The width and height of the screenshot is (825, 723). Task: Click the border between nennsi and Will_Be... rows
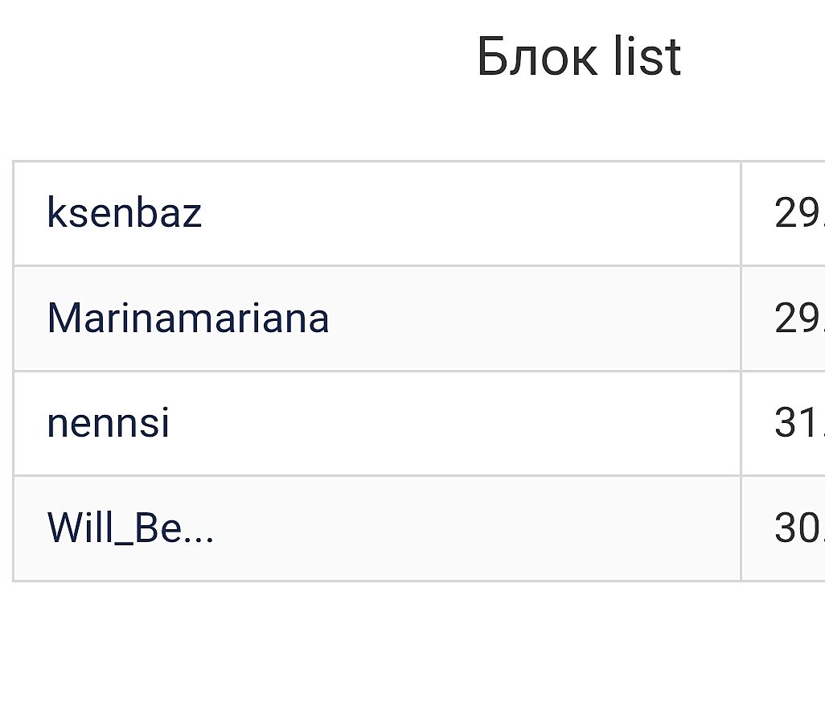[376, 475]
